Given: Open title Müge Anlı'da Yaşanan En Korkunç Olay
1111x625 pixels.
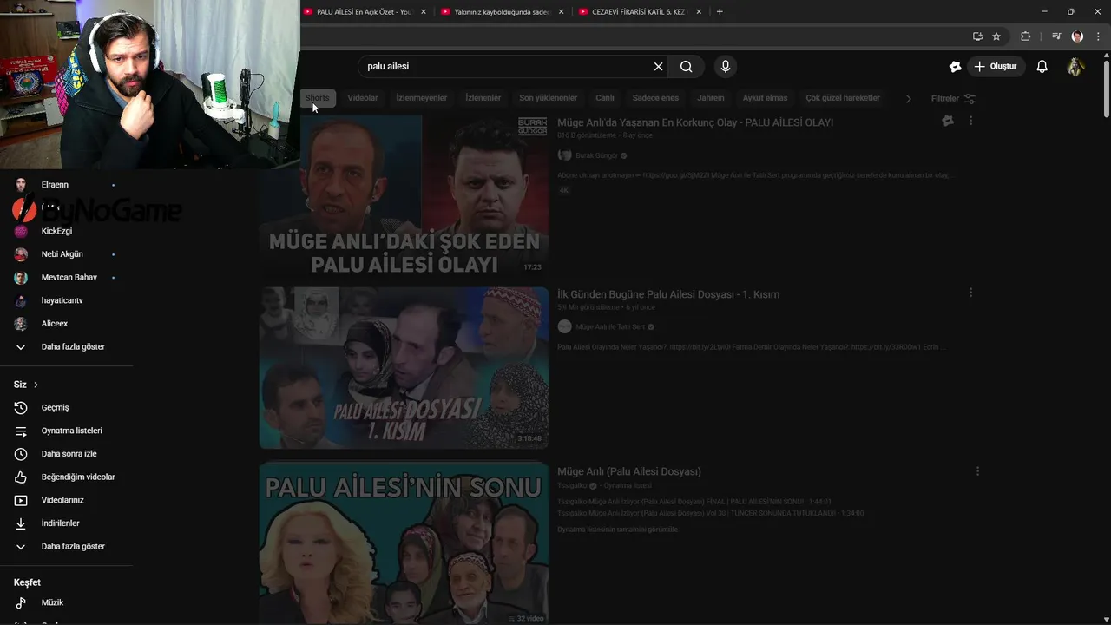Looking at the screenshot, I should click(695, 122).
